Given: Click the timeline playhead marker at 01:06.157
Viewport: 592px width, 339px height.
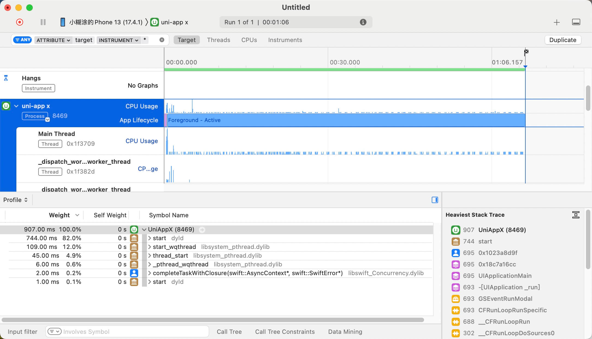Looking at the screenshot, I should click(x=525, y=66).
